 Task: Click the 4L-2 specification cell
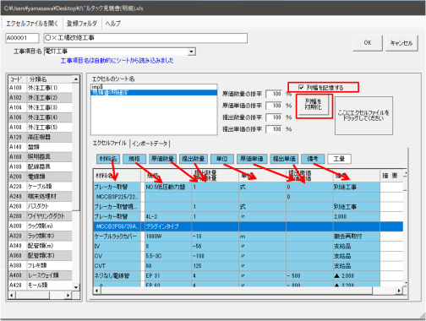(x=168, y=216)
